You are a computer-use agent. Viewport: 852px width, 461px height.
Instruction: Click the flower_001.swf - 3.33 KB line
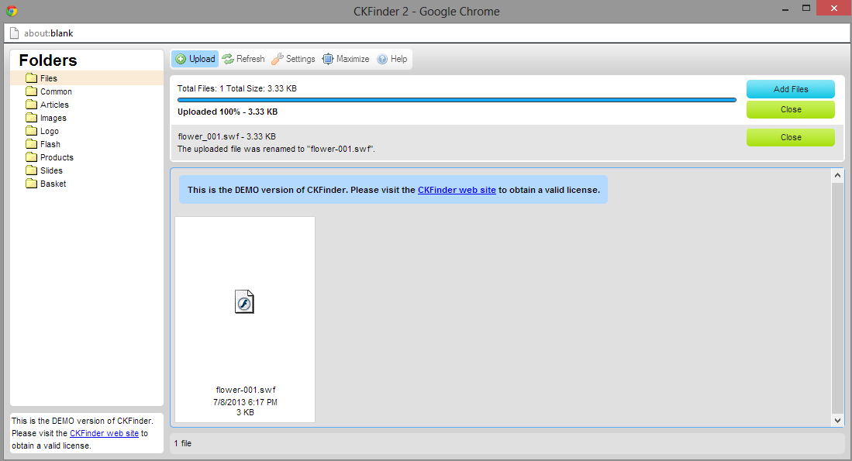[226, 136]
